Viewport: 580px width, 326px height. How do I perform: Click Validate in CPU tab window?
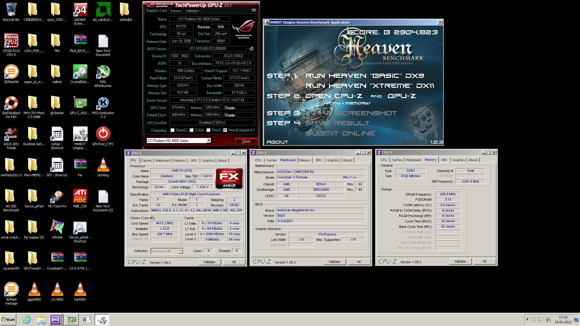[x=209, y=262]
